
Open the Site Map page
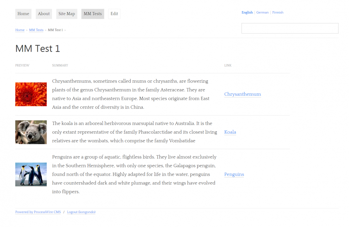coord(67,14)
